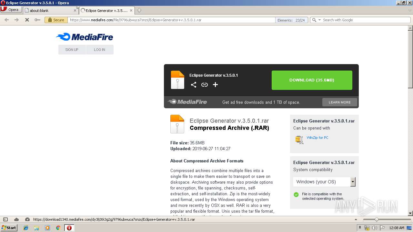Go back with the back arrow

coord(6,20)
